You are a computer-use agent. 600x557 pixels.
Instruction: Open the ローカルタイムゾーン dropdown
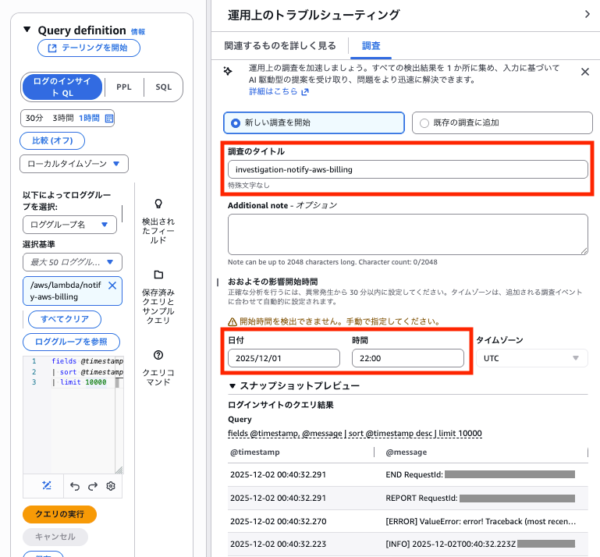coord(74,164)
